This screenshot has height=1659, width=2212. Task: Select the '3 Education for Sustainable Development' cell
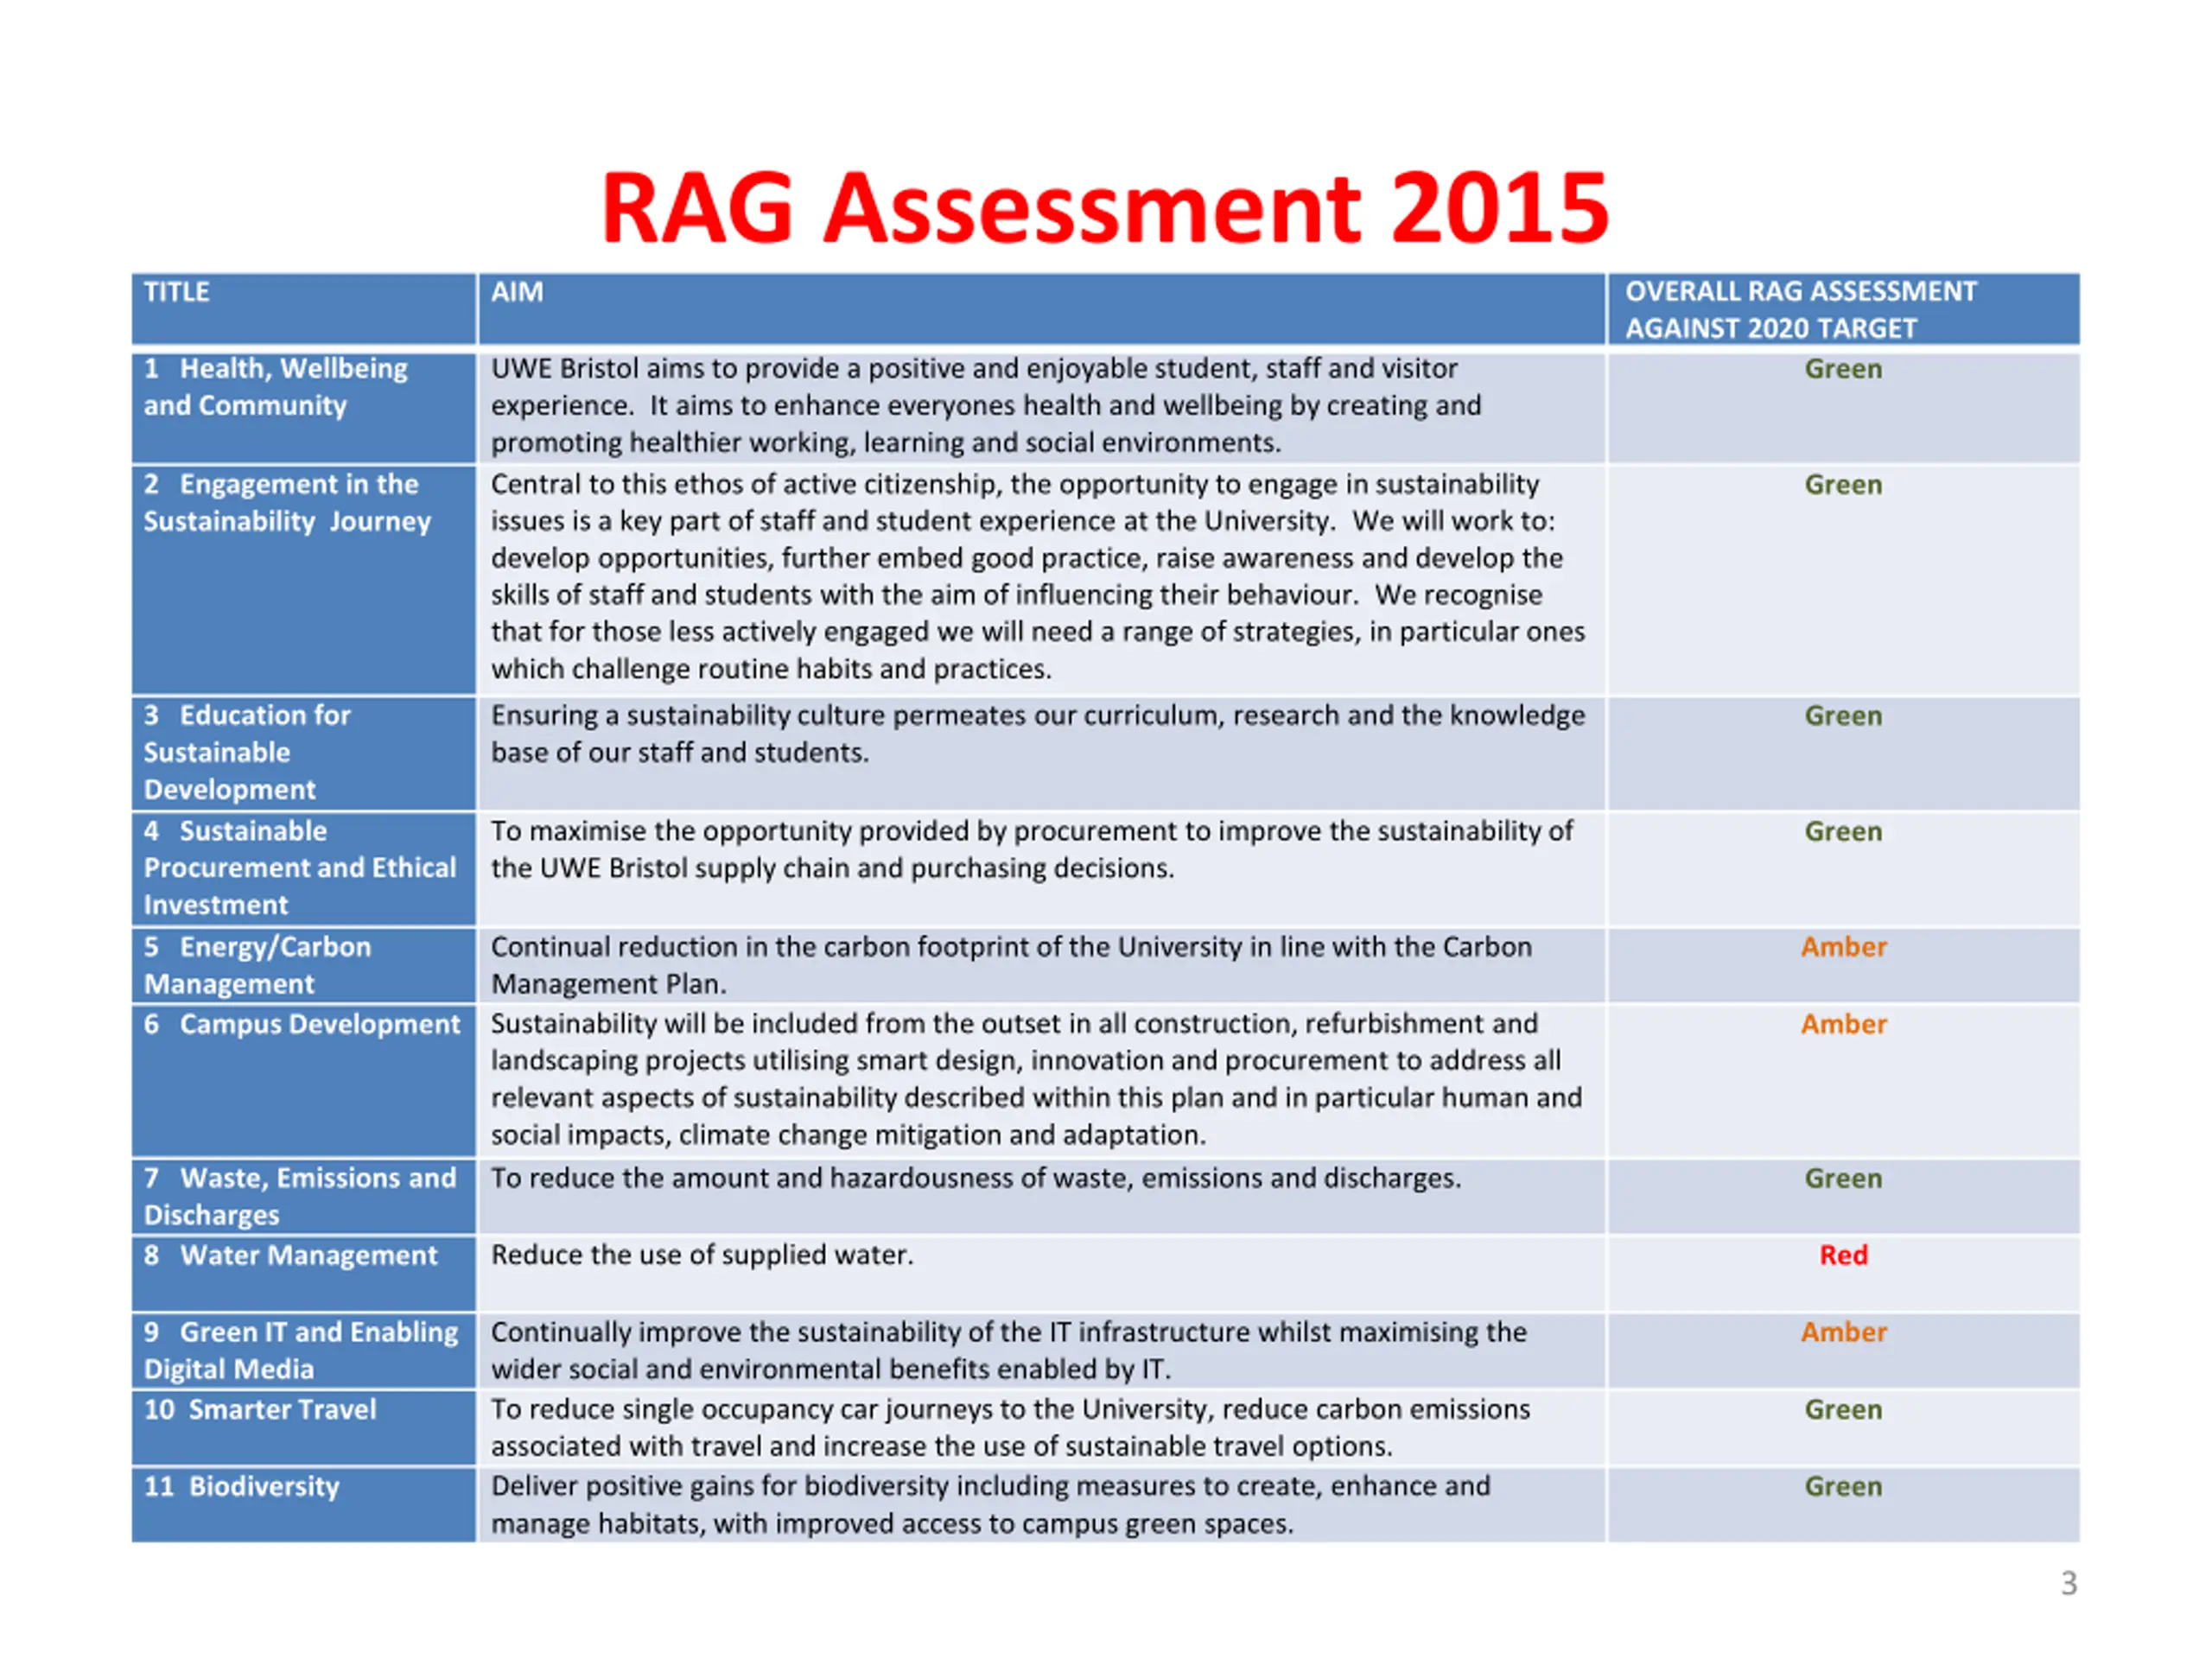point(304,753)
